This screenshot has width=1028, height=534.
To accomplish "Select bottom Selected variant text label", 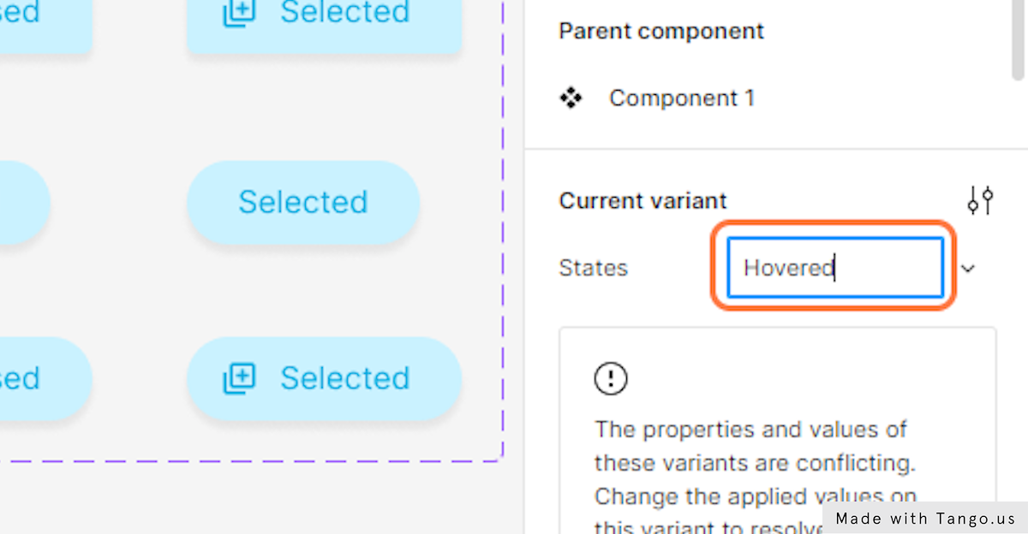I will (x=345, y=378).
